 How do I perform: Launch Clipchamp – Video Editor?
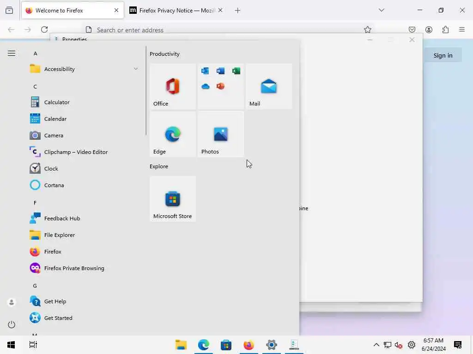(x=85, y=152)
